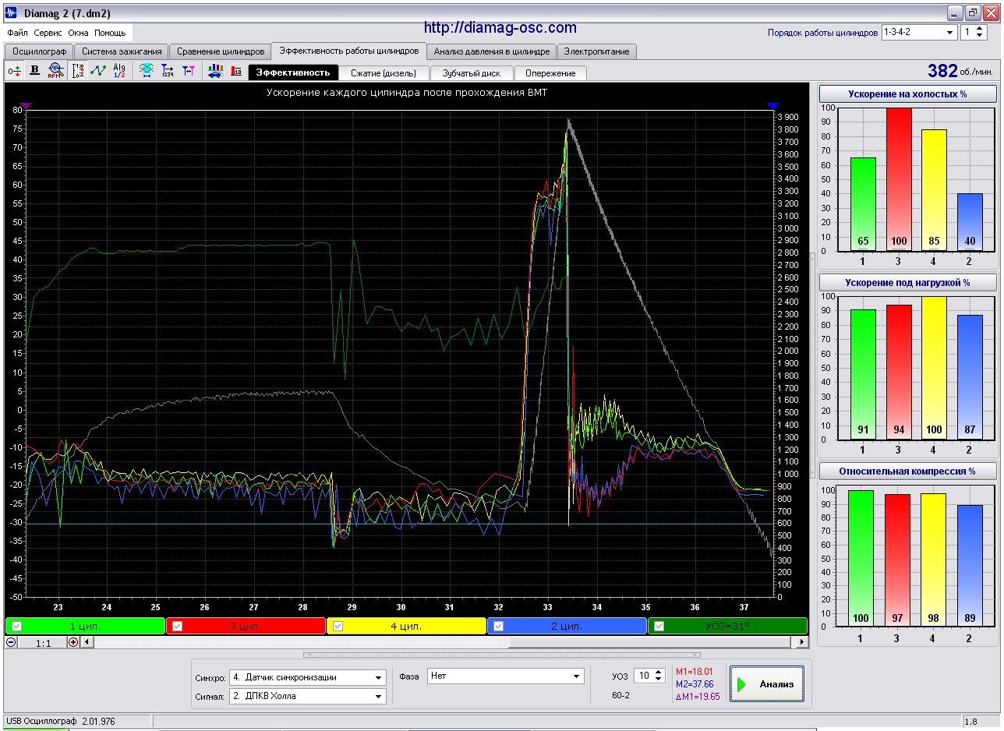Open the http://diamag-osc.com link

click(500, 28)
